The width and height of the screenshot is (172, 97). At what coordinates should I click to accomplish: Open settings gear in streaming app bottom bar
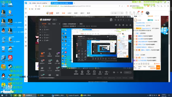(121, 72)
